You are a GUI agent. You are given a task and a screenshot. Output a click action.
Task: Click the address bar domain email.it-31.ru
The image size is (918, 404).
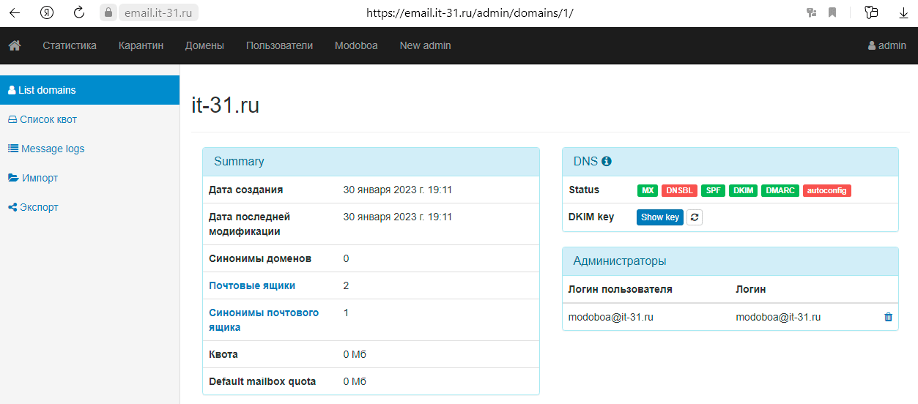(158, 12)
